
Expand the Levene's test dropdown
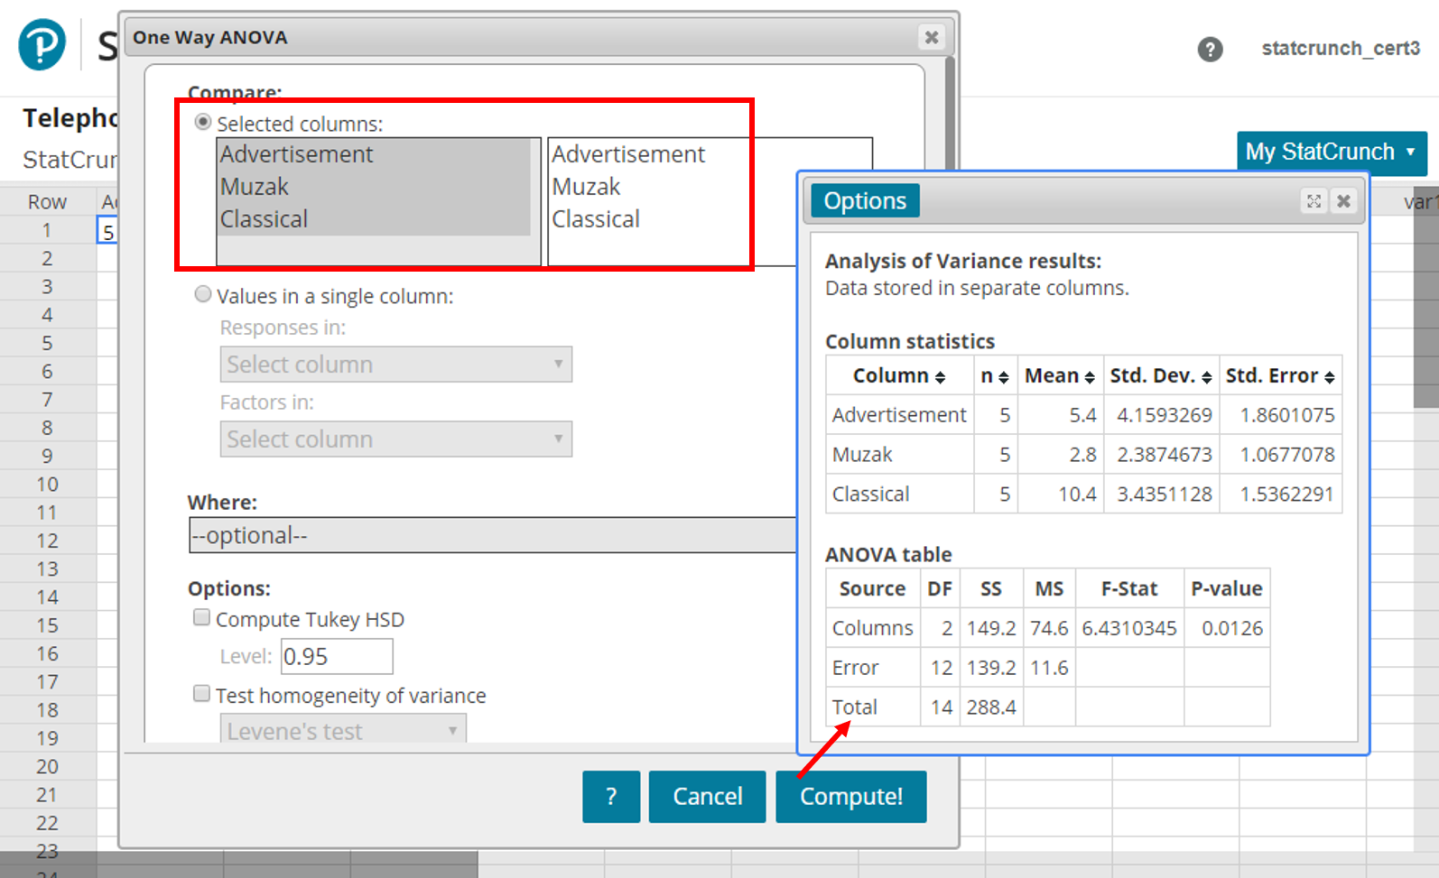(343, 730)
